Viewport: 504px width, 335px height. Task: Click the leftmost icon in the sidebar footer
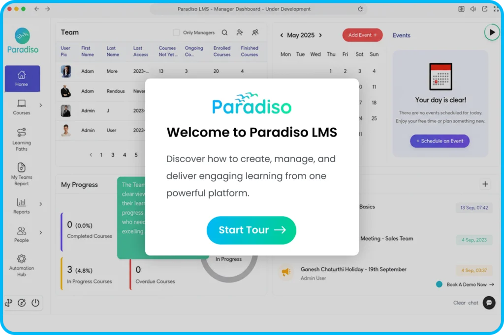click(9, 303)
